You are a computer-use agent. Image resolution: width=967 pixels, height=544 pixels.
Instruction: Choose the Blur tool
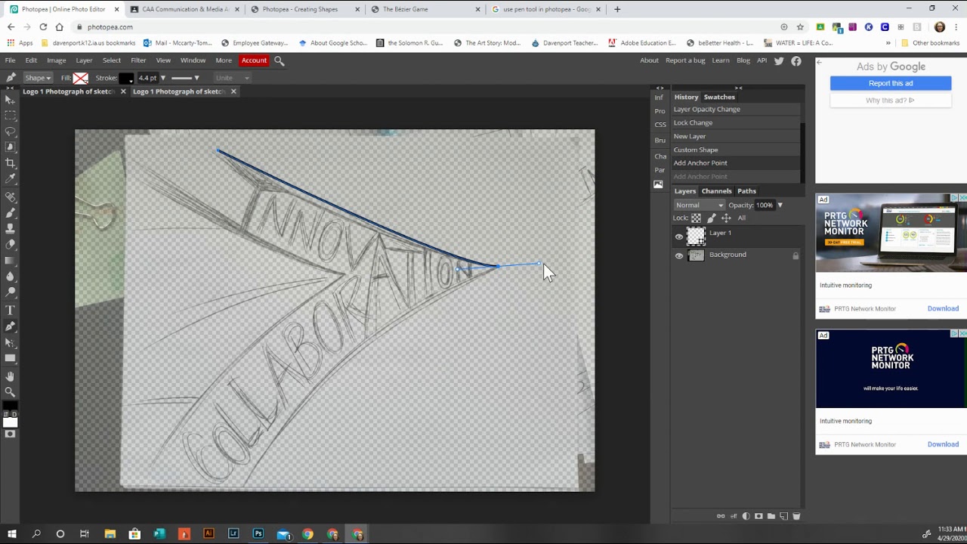(x=10, y=277)
